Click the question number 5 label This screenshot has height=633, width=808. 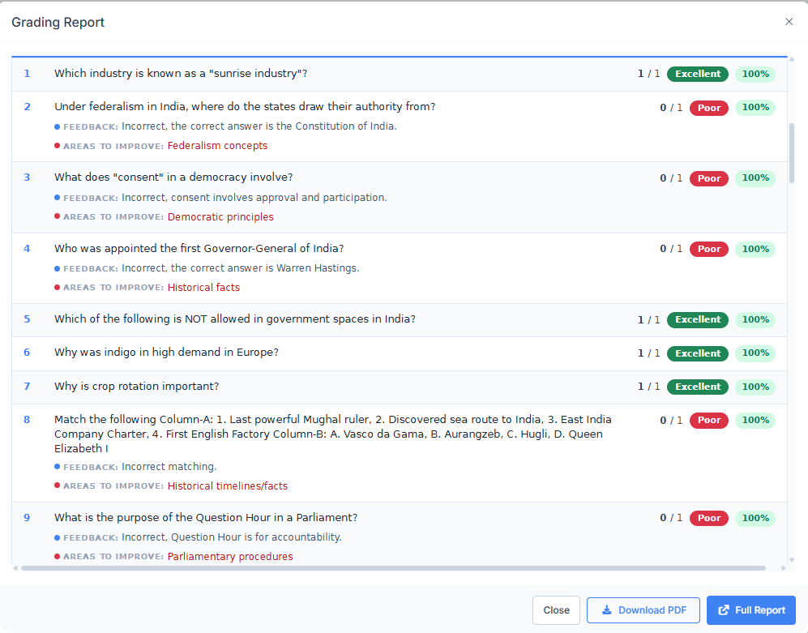pyautogui.click(x=27, y=319)
